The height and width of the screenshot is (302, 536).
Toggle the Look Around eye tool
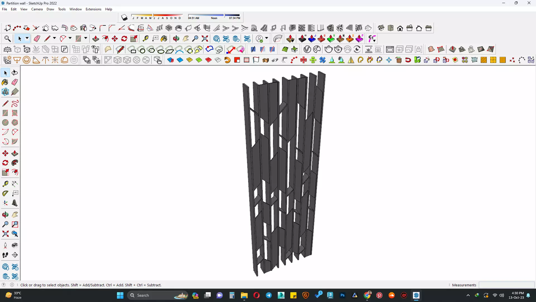click(15, 246)
